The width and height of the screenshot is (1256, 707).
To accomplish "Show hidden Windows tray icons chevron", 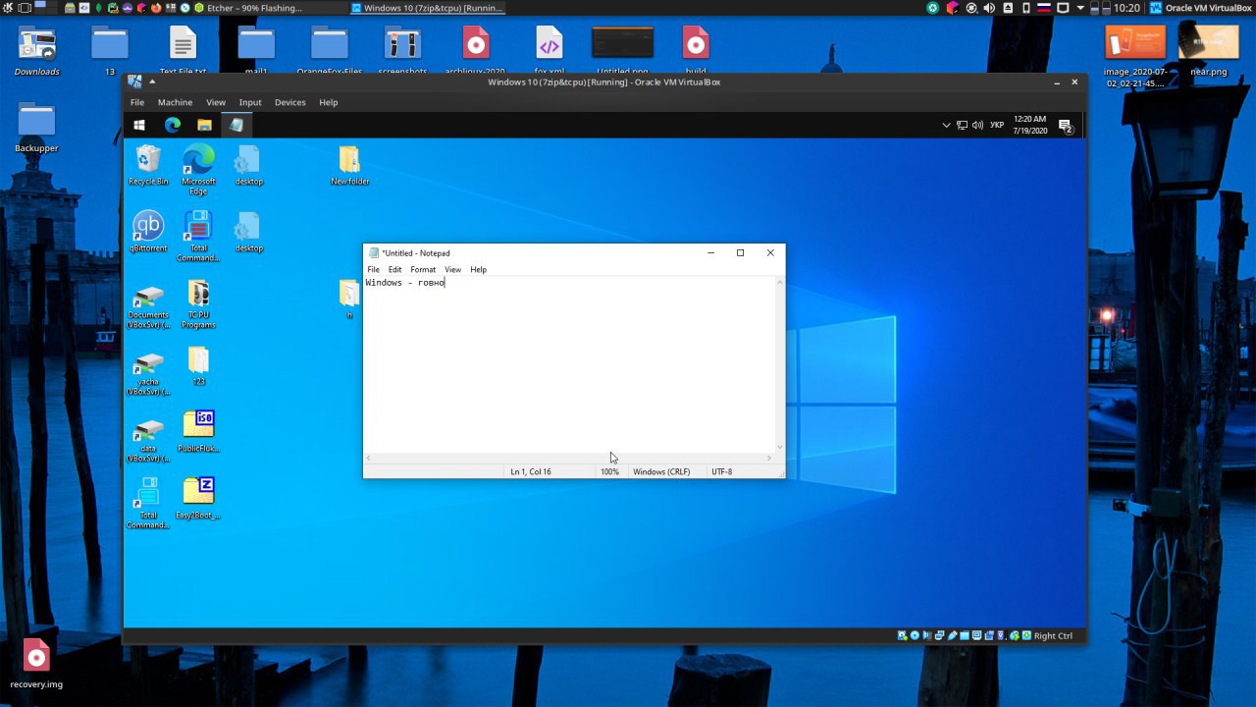I will tap(946, 126).
